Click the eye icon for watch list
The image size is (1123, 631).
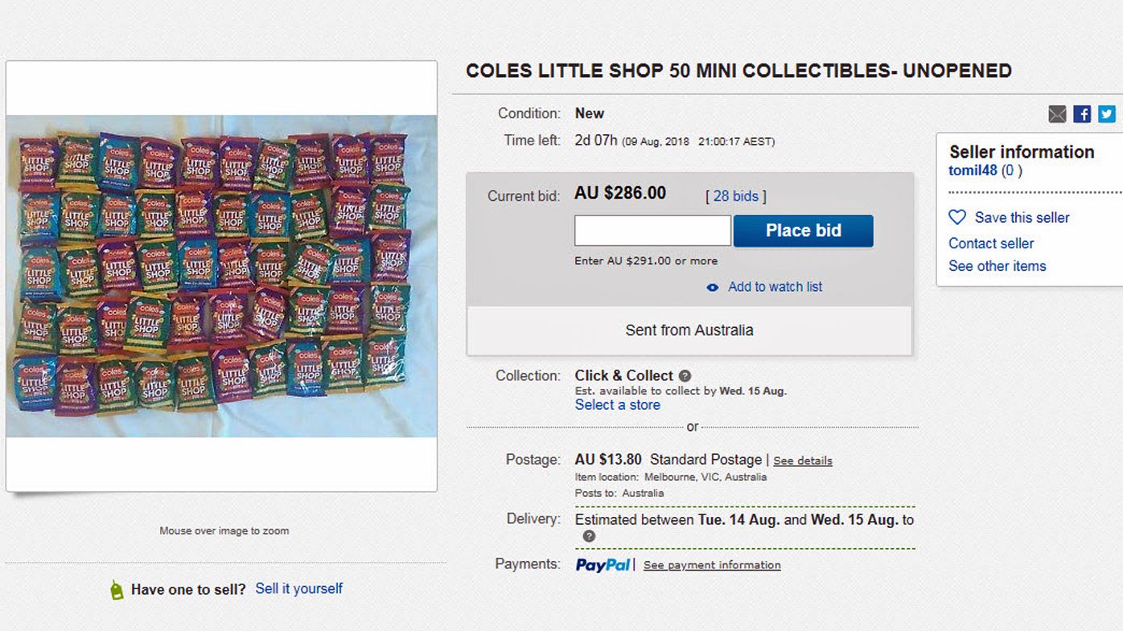[712, 288]
